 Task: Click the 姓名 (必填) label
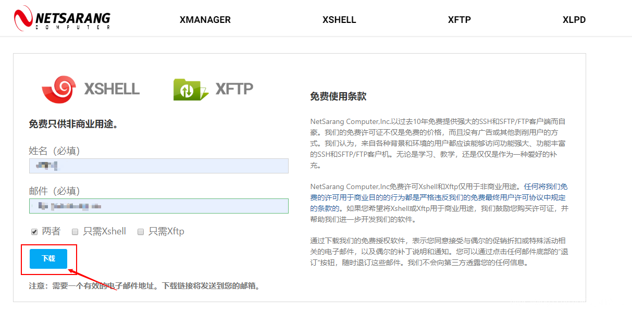(54, 151)
